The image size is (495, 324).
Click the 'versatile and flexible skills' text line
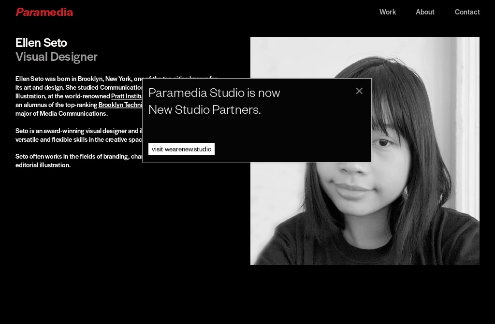click(77, 140)
